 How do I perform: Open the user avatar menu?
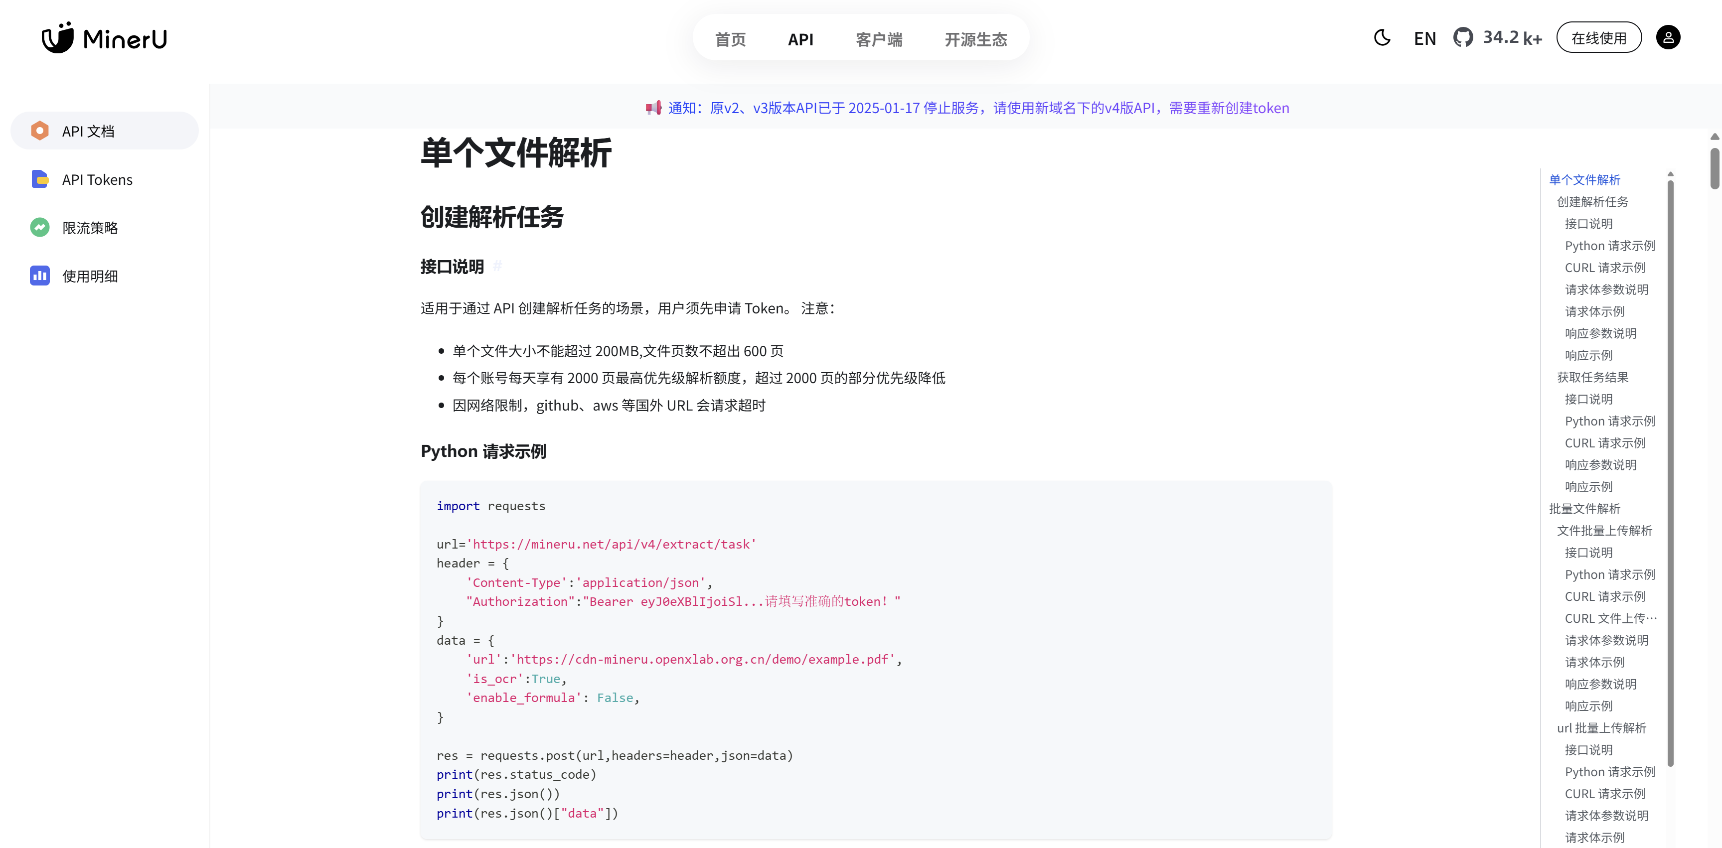coord(1668,37)
